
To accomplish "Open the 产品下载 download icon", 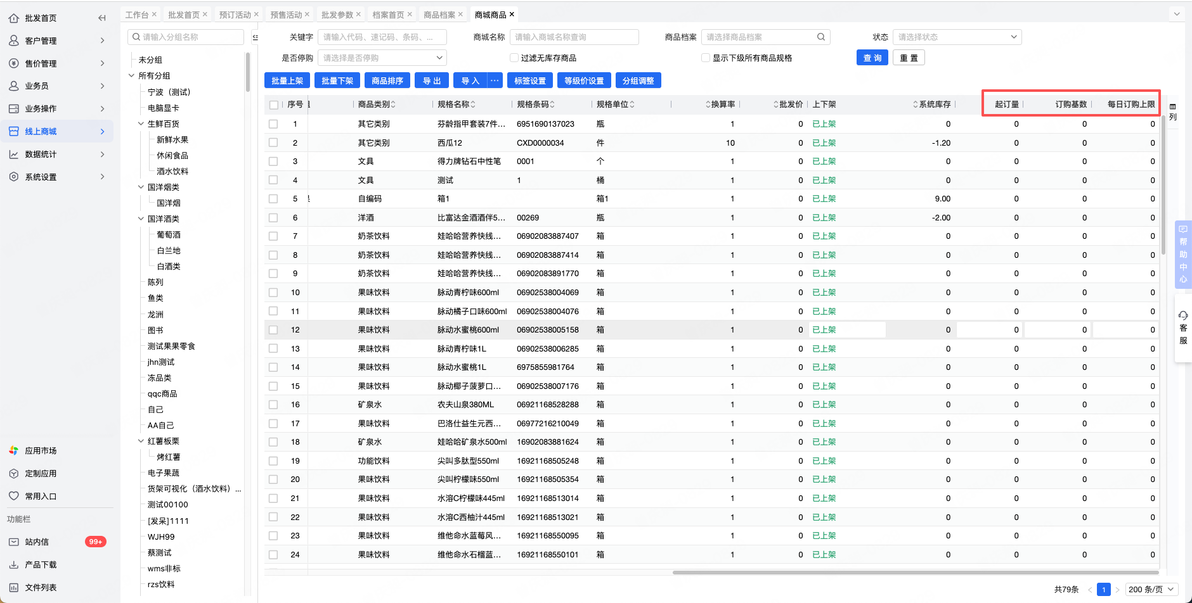I will (13, 564).
